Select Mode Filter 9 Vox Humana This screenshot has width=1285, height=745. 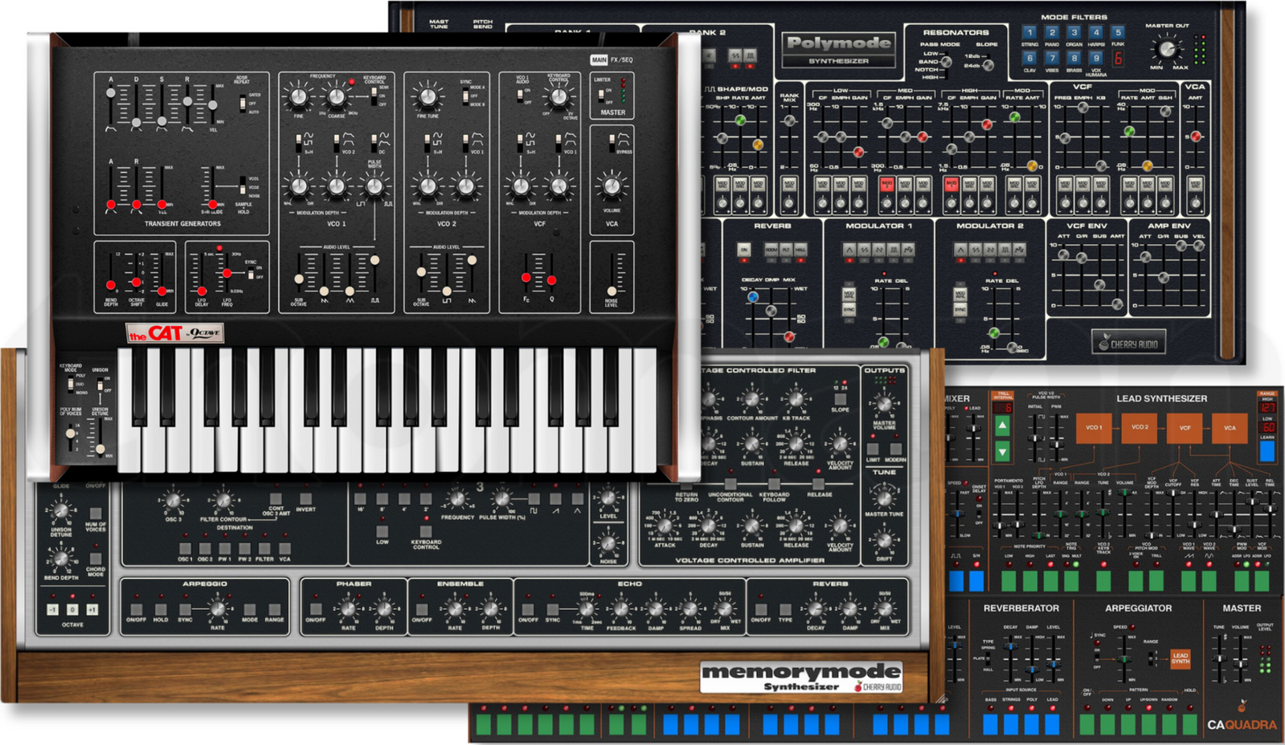[x=1095, y=59]
